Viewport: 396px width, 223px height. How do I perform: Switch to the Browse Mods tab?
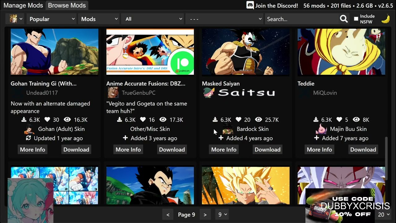pyautogui.click(x=67, y=5)
